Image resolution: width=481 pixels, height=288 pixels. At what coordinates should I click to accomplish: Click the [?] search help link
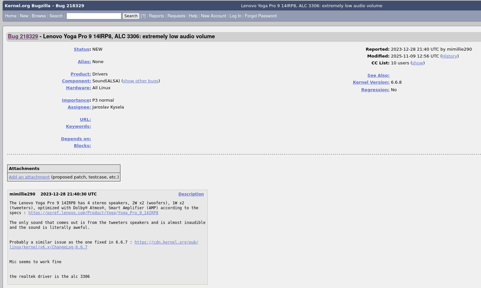coord(143,16)
